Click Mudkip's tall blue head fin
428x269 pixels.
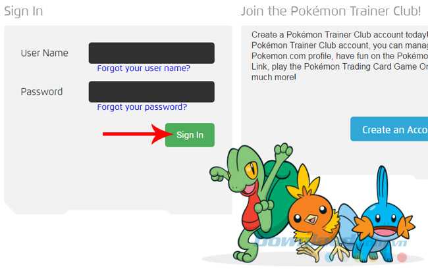(x=383, y=187)
